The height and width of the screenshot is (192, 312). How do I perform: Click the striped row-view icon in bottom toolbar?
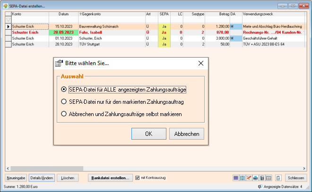click(236, 178)
